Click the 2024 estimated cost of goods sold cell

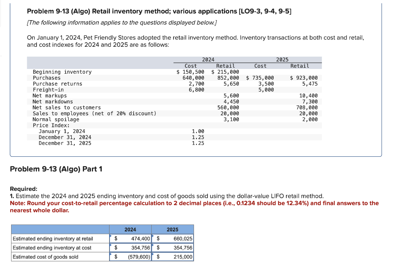click(x=131, y=256)
